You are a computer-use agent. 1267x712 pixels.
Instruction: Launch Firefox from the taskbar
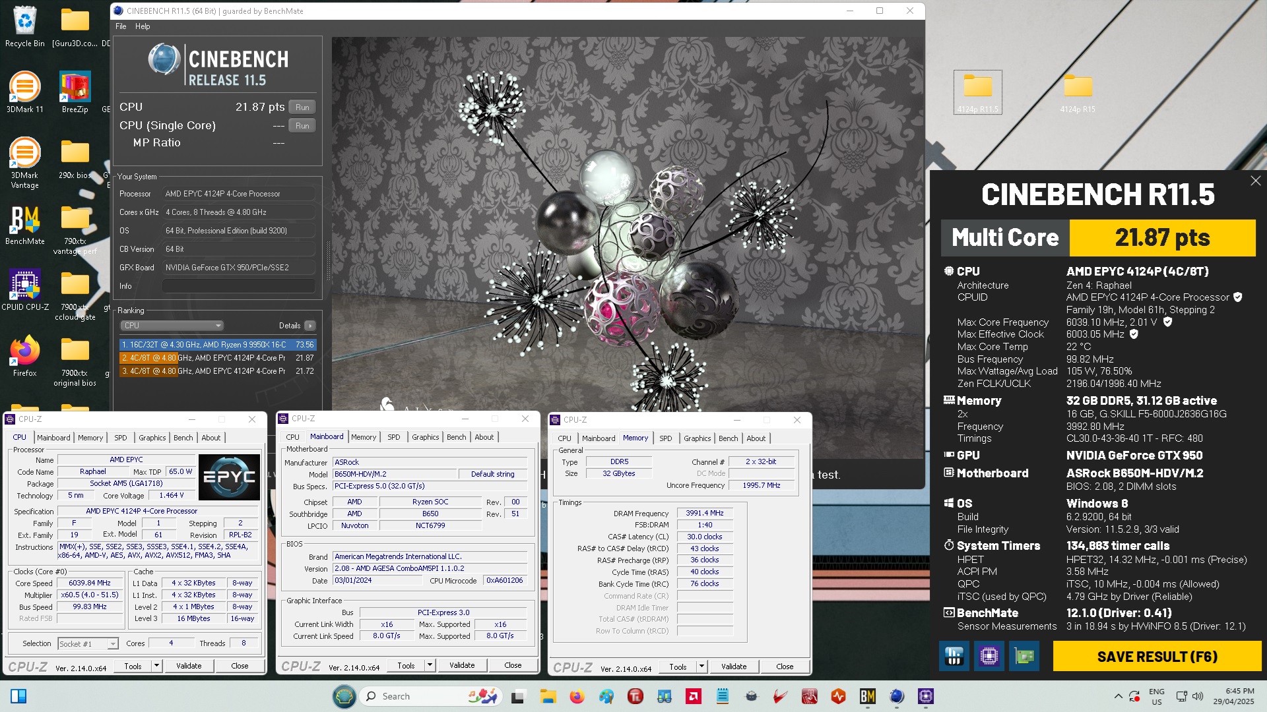(577, 696)
